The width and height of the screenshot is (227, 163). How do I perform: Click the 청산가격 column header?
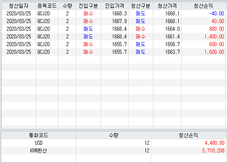coord(167,6)
